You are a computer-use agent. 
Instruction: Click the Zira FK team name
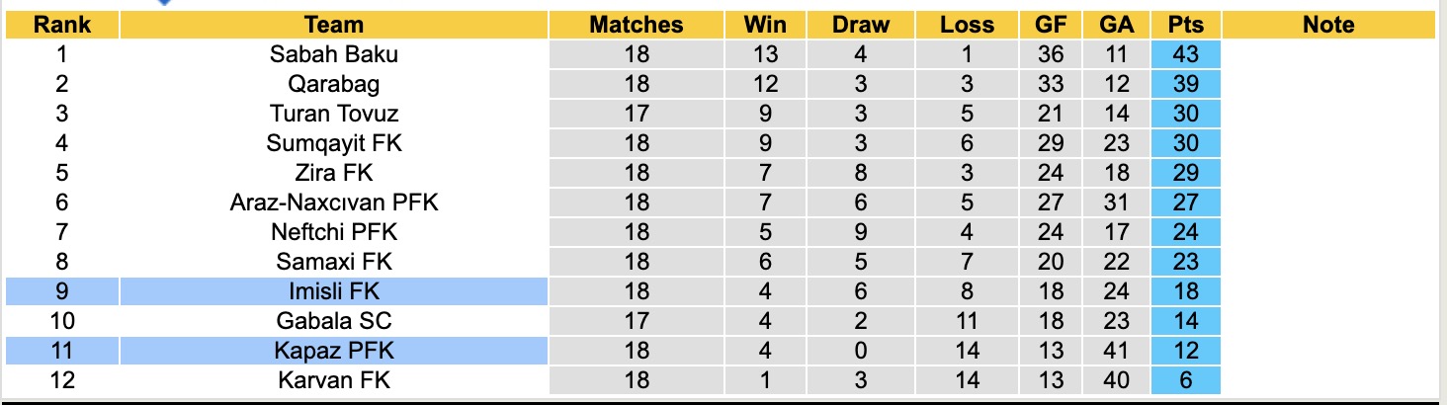[334, 173]
